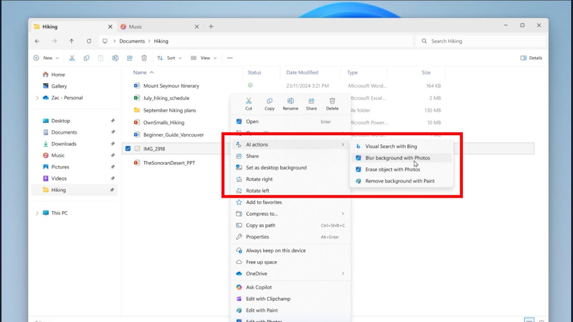This screenshot has width=573, height=322.
Task: Choose Rotate left
Action: coord(290,191)
